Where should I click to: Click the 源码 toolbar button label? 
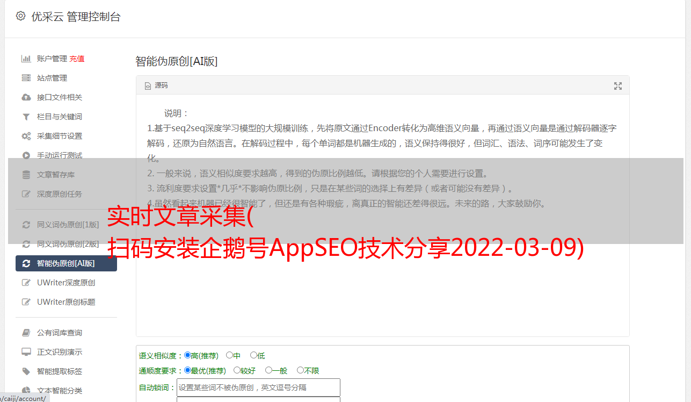(161, 86)
